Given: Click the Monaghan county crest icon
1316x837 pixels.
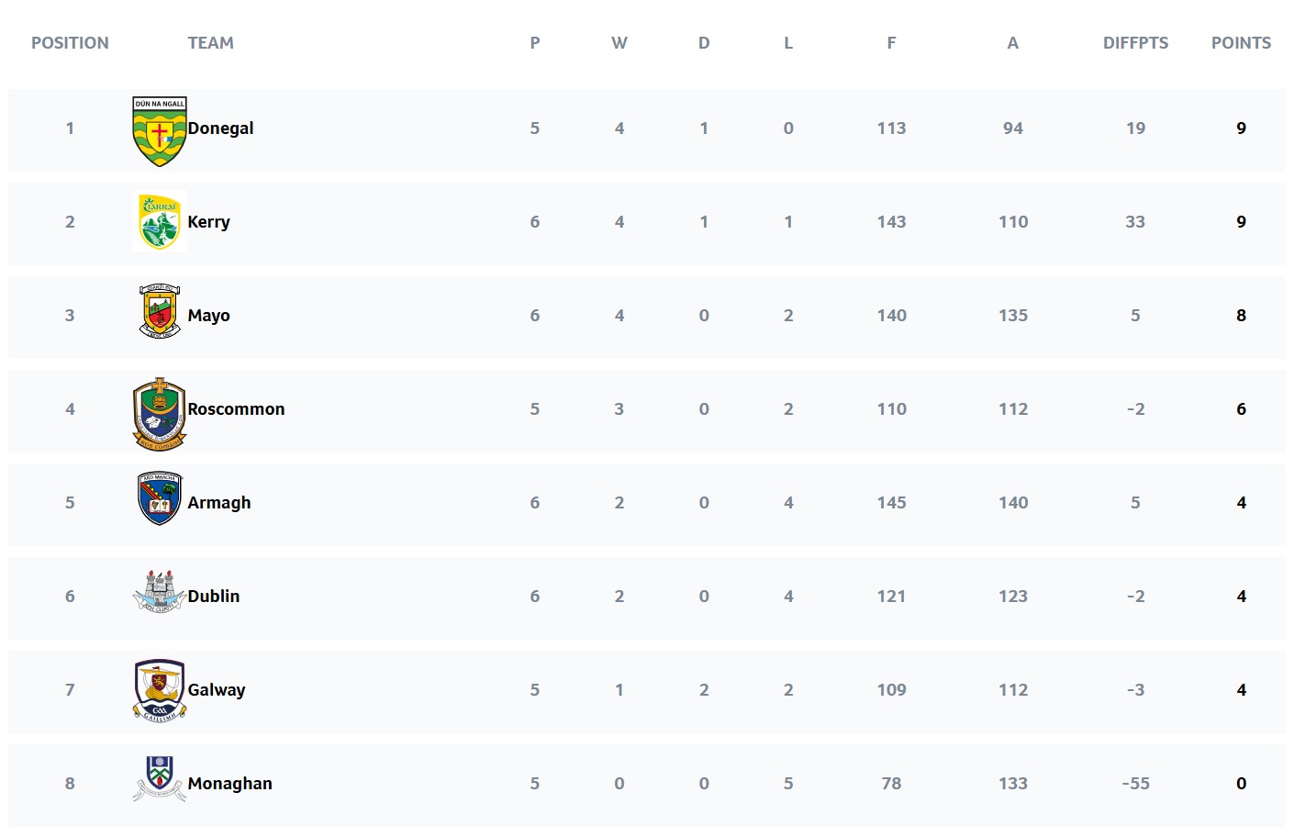Looking at the screenshot, I should [160, 778].
